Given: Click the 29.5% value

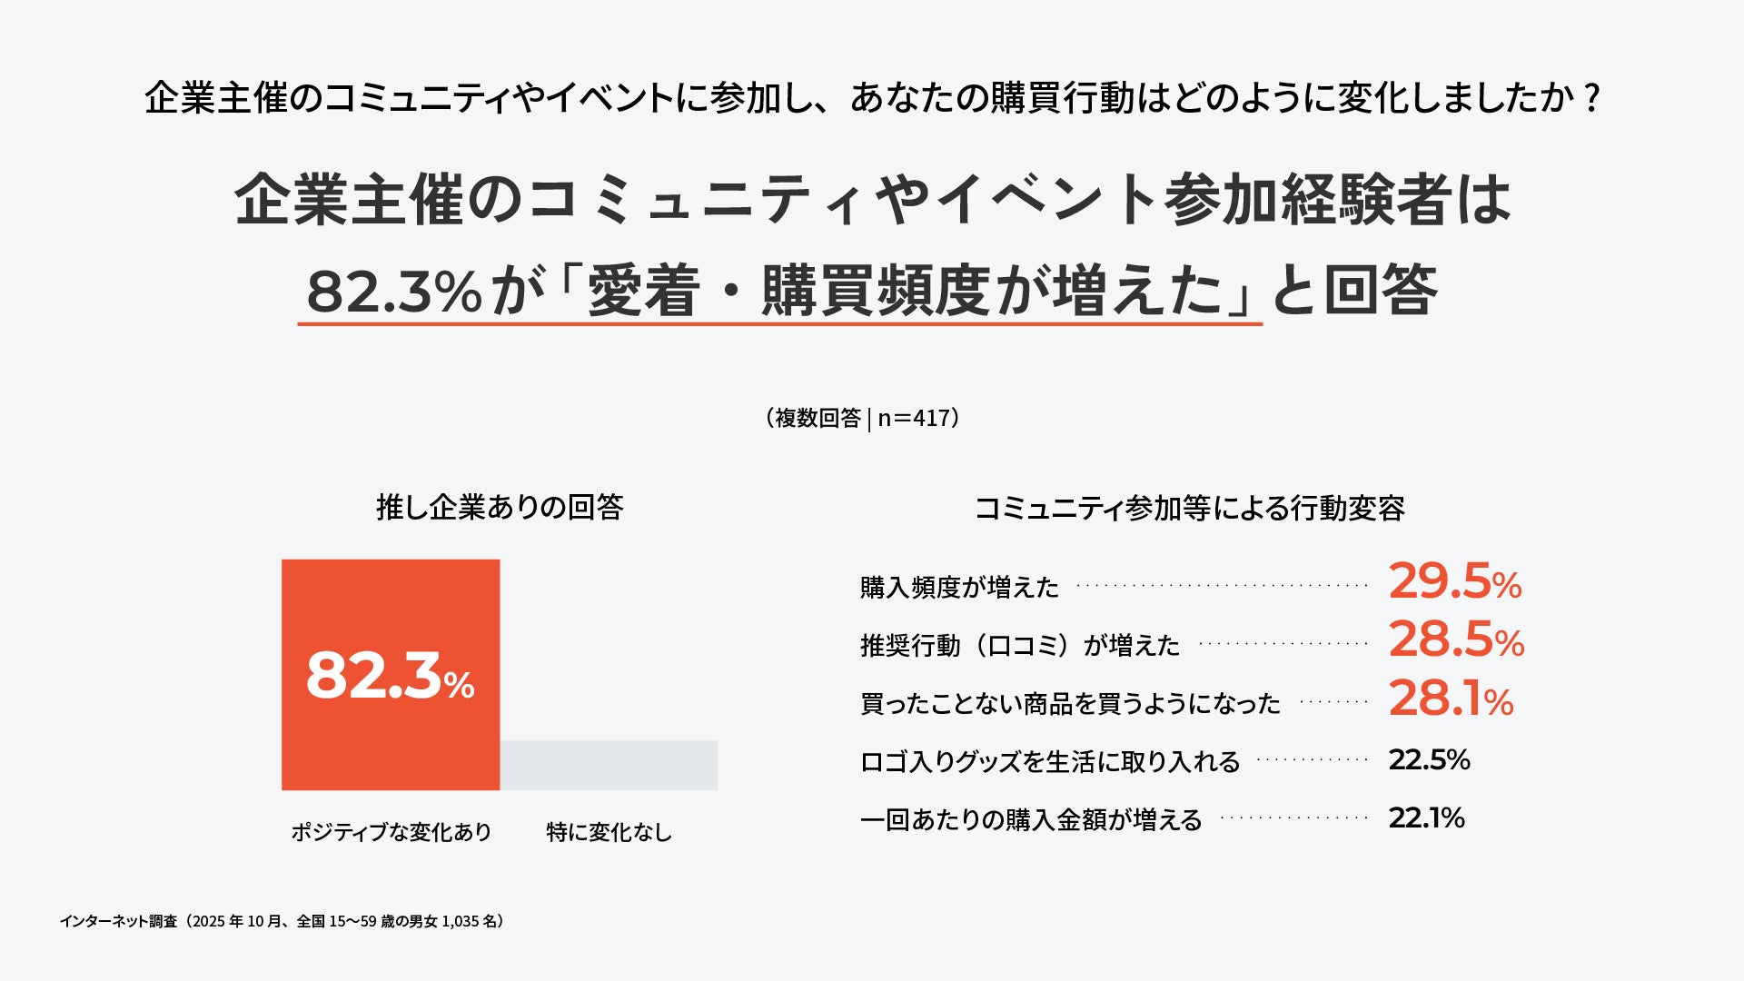Looking at the screenshot, I should pyautogui.click(x=1454, y=582).
